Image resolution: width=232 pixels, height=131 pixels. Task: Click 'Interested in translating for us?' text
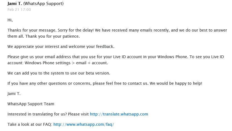coord(37,114)
